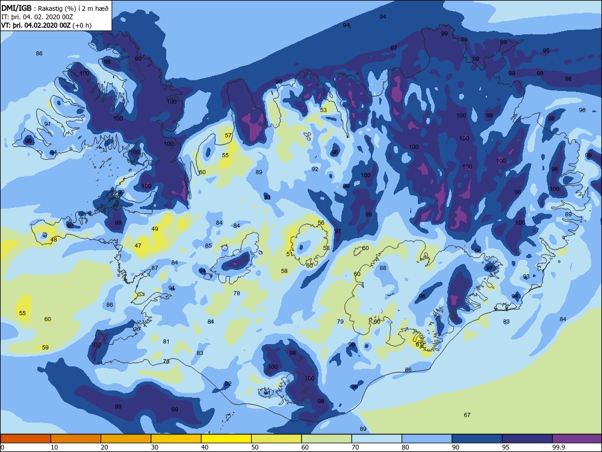Click the legend tick label 0
The image size is (602, 452).
(2, 447)
